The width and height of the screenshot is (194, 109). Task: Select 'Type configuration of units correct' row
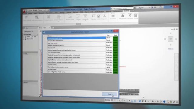click(76, 72)
